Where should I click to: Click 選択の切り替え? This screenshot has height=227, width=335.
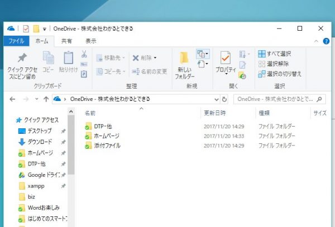tap(280, 74)
